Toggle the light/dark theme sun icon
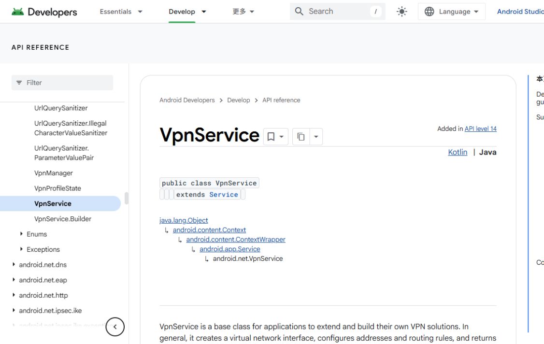 [402, 12]
